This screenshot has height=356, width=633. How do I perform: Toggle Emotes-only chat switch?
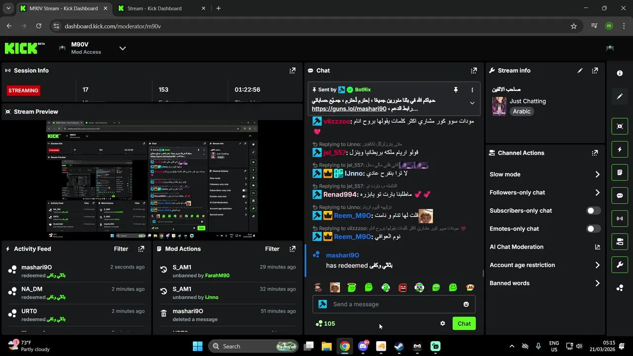pyautogui.click(x=593, y=228)
